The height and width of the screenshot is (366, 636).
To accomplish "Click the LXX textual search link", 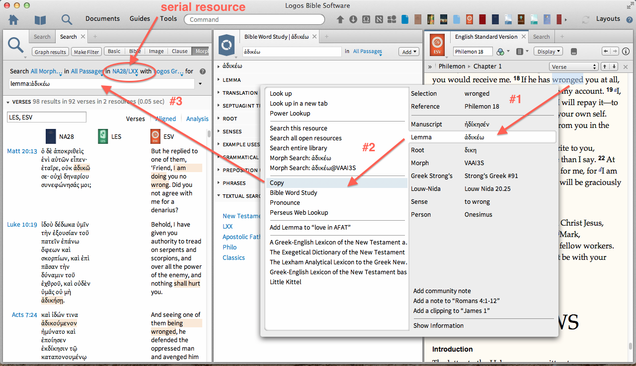I will tap(228, 226).
